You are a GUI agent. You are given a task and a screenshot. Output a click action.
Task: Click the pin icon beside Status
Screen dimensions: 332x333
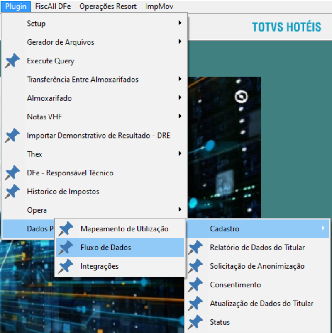pyautogui.click(x=195, y=322)
